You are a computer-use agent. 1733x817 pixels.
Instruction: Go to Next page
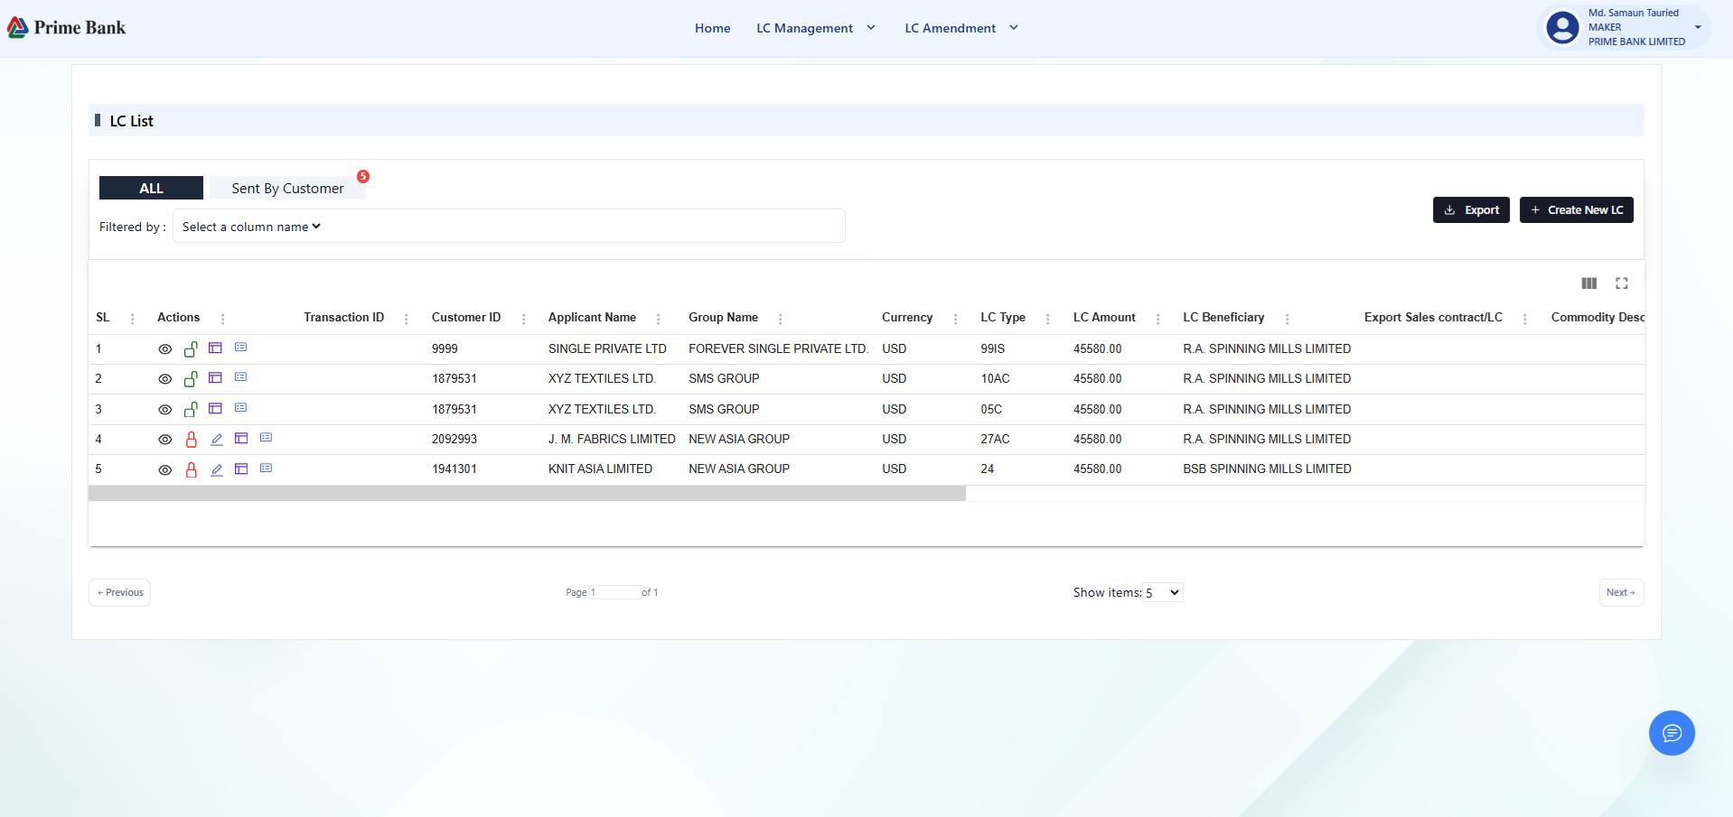[1621, 592]
